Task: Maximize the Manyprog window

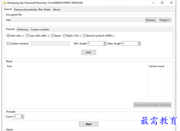Action: point(162,3)
